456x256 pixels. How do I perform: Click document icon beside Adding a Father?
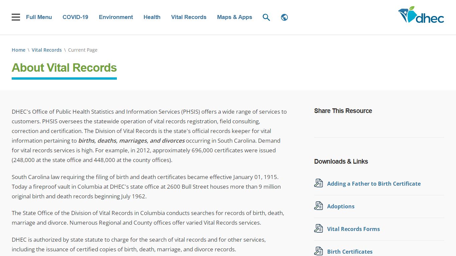(318, 183)
